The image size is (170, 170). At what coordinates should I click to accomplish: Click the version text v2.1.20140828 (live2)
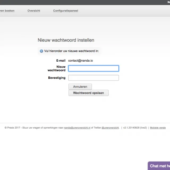tap(135, 128)
